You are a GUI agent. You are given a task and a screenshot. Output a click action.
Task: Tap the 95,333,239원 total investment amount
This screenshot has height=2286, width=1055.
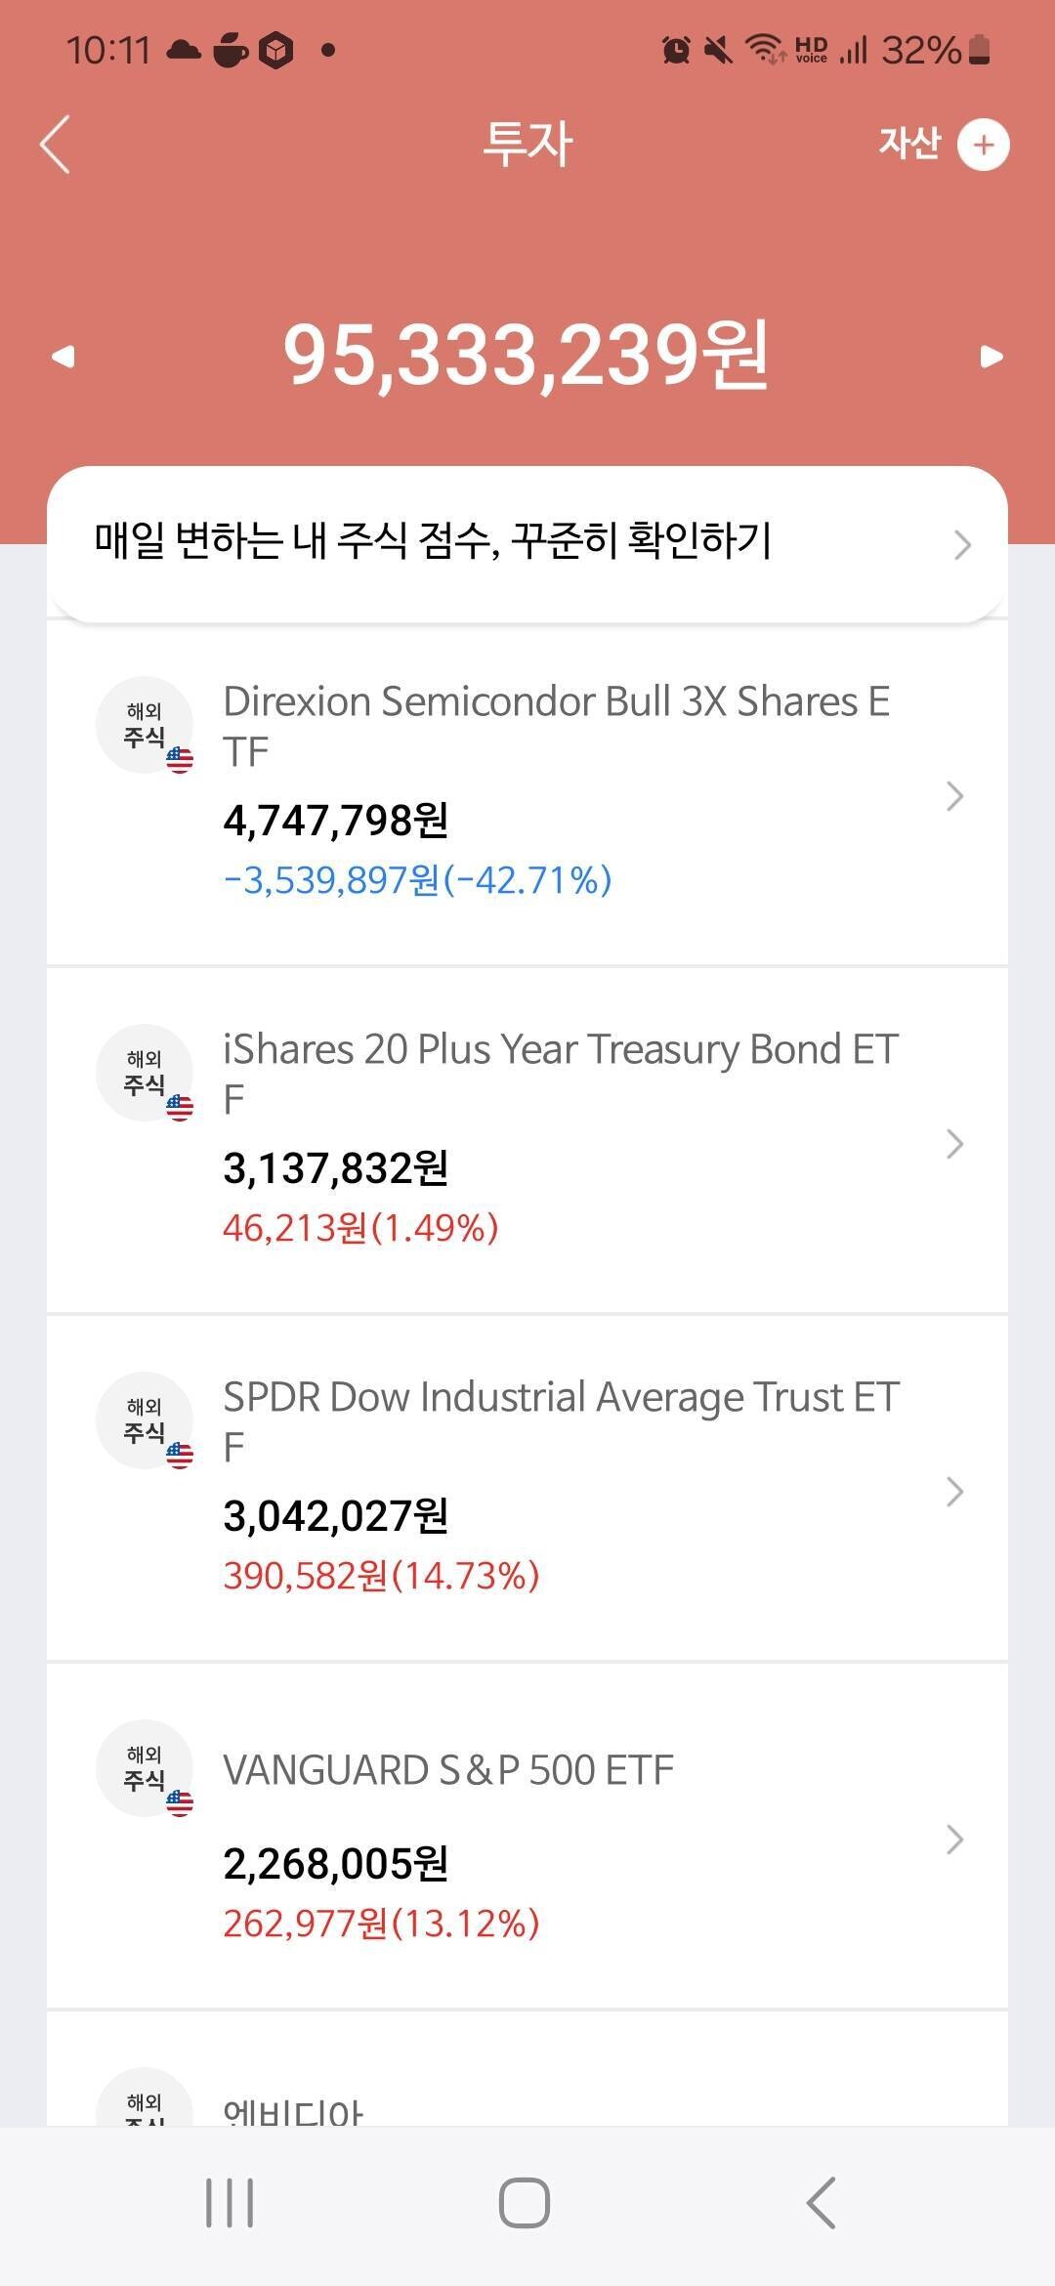526,355
